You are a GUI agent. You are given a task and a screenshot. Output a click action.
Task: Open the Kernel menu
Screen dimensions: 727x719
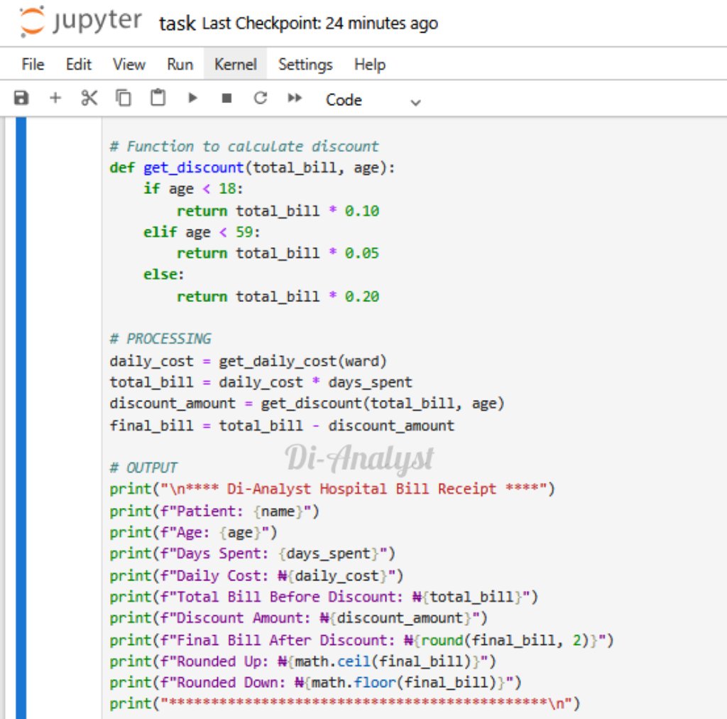[236, 65]
